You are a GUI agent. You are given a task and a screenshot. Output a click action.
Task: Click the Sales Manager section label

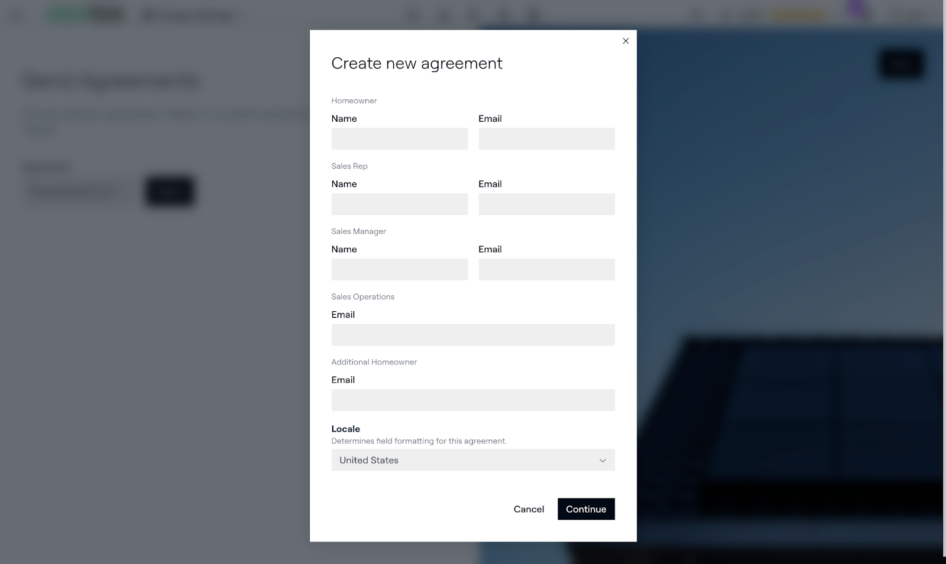[x=358, y=232]
